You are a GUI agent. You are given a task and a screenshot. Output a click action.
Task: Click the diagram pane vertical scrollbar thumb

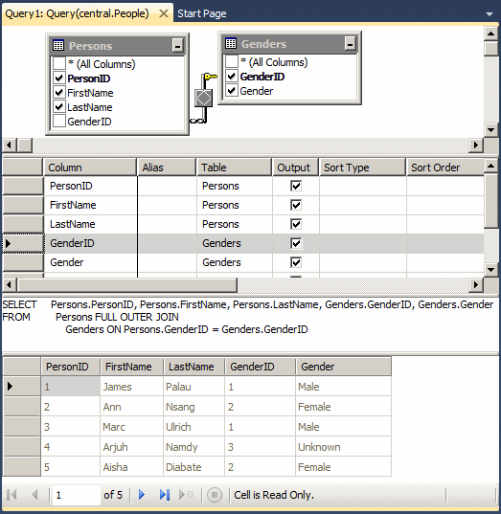pos(491,49)
